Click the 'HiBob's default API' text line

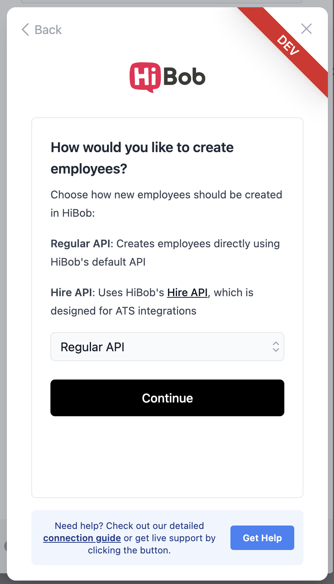tap(98, 262)
